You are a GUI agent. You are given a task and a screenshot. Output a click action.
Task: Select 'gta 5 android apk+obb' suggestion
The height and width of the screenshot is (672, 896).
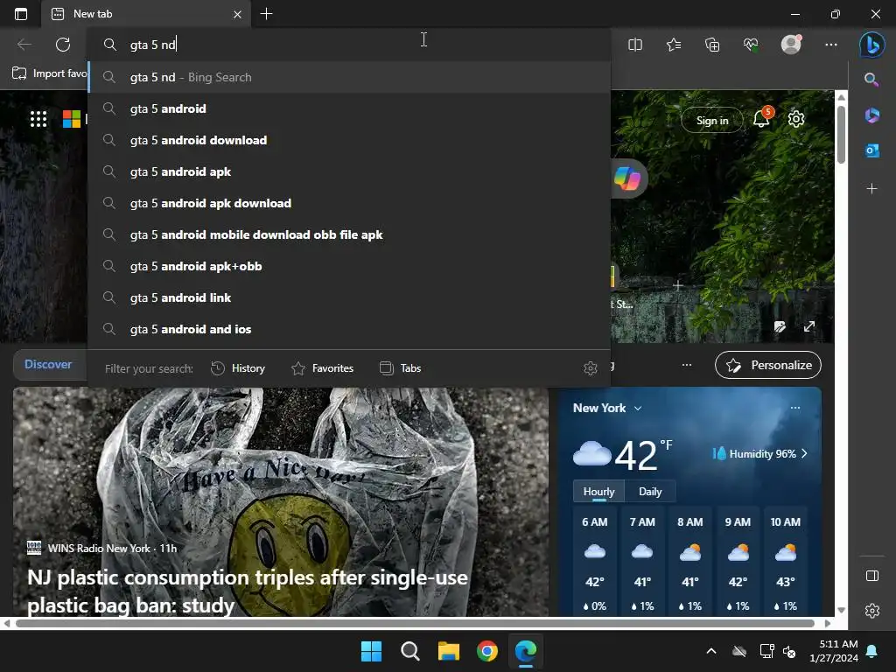(x=350, y=266)
